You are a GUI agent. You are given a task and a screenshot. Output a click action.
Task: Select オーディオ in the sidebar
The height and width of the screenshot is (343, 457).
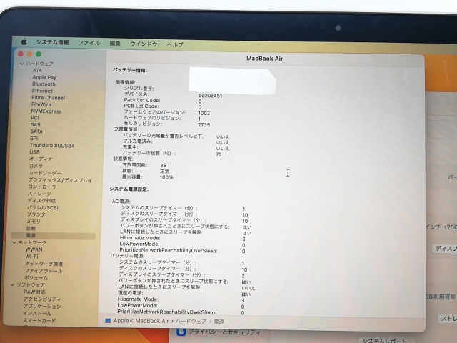coord(41,159)
